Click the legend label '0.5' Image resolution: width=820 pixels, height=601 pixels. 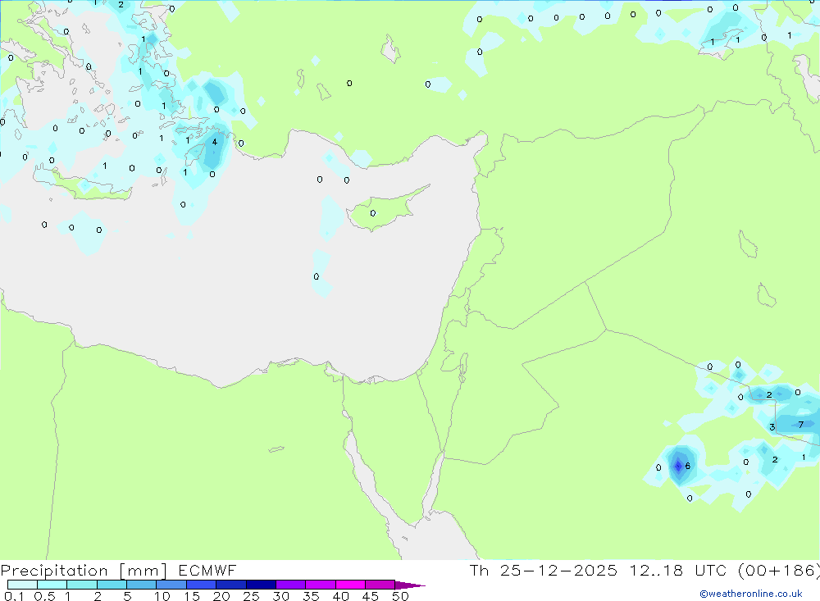44,596
